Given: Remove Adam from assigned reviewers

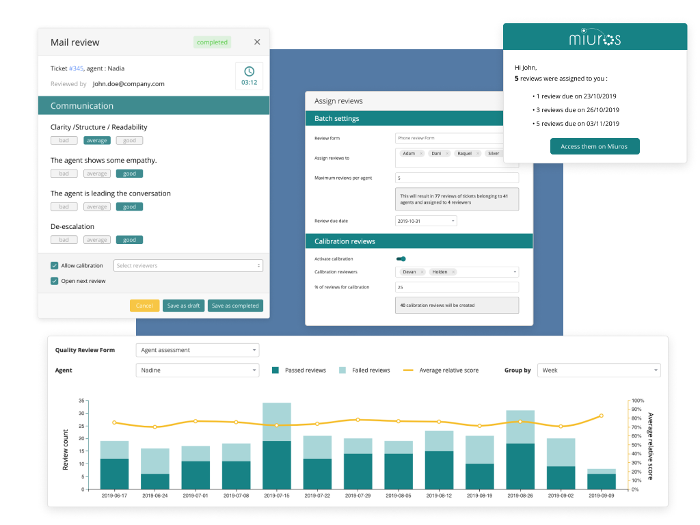Looking at the screenshot, I should click(421, 154).
